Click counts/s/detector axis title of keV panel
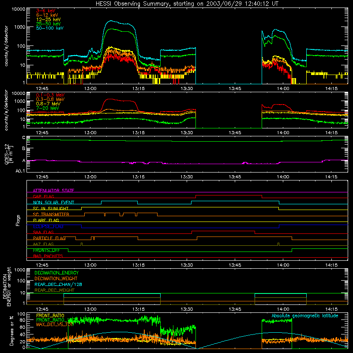Screen dimensions: 353x353 pyautogui.click(x=6, y=46)
